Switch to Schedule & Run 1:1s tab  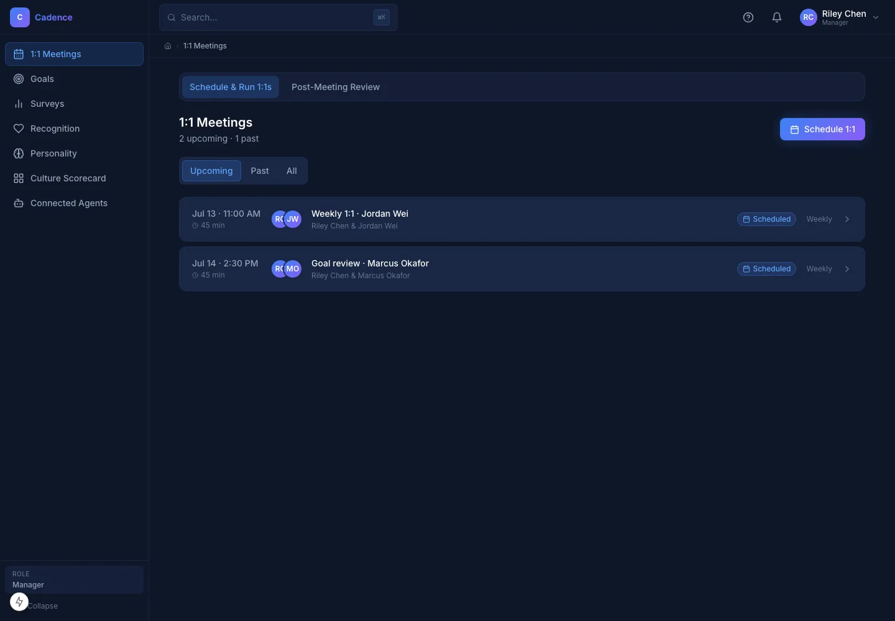click(x=231, y=87)
